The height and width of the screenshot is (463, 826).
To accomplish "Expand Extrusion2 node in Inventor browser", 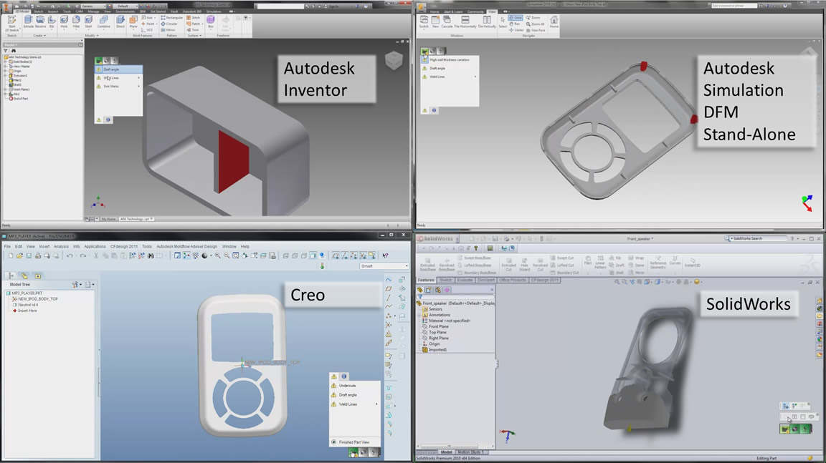I will (x=5, y=76).
